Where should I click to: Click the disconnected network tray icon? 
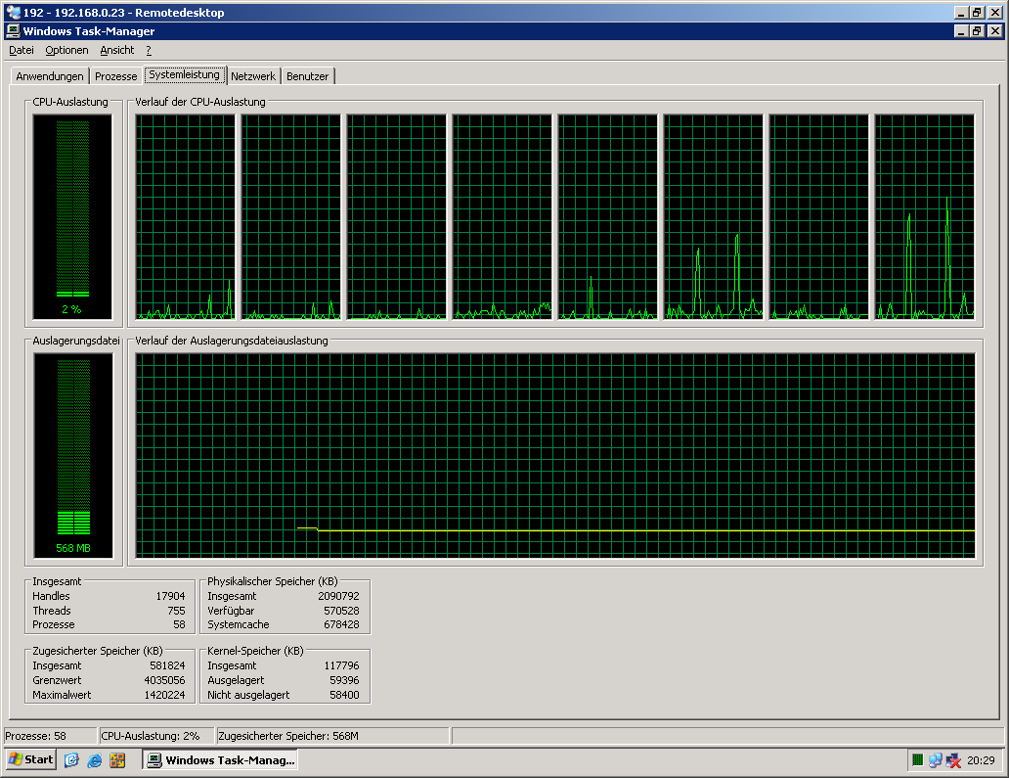tap(953, 760)
